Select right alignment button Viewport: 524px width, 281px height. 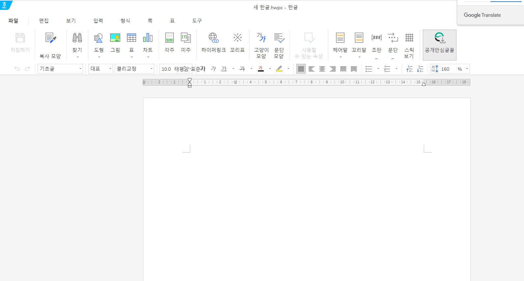pos(333,69)
